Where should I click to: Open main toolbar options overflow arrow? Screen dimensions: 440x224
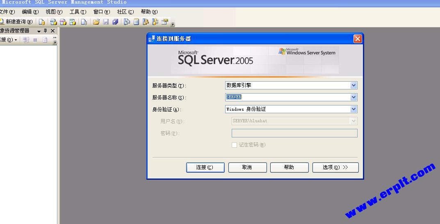pyautogui.click(x=173, y=24)
